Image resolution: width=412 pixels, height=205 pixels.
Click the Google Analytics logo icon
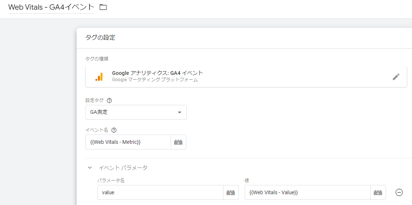[x=99, y=77]
